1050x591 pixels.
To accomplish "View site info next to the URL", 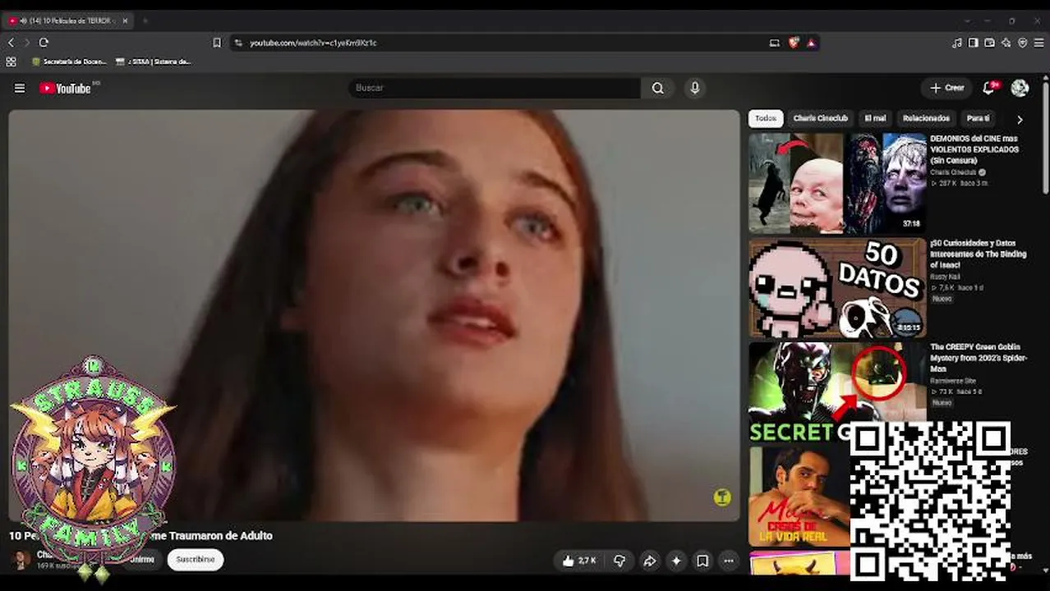I will [238, 43].
